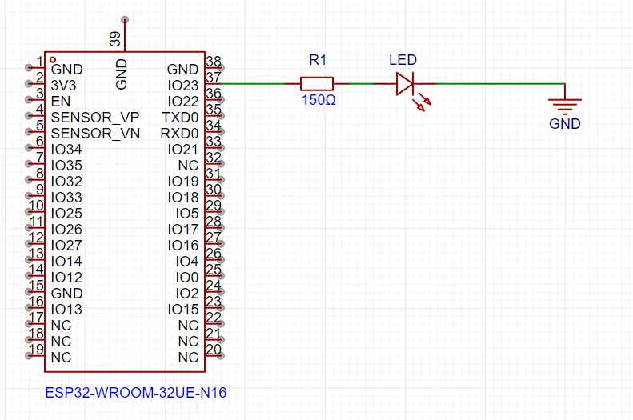The width and height of the screenshot is (633, 420).
Task: Click the IO4 pin label
Action: (x=187, y=262)
